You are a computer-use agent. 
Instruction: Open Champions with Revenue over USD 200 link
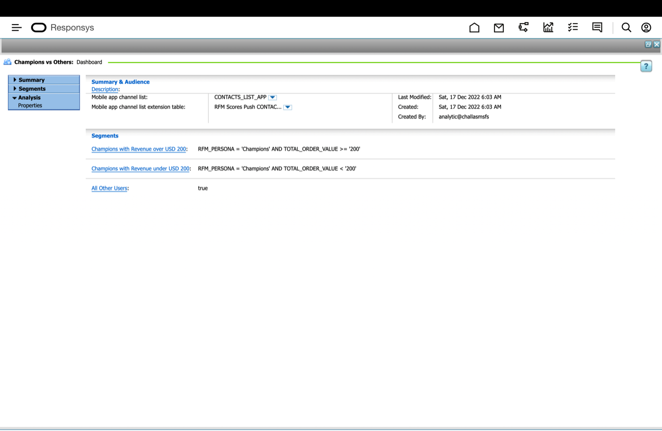coord(139,149)
